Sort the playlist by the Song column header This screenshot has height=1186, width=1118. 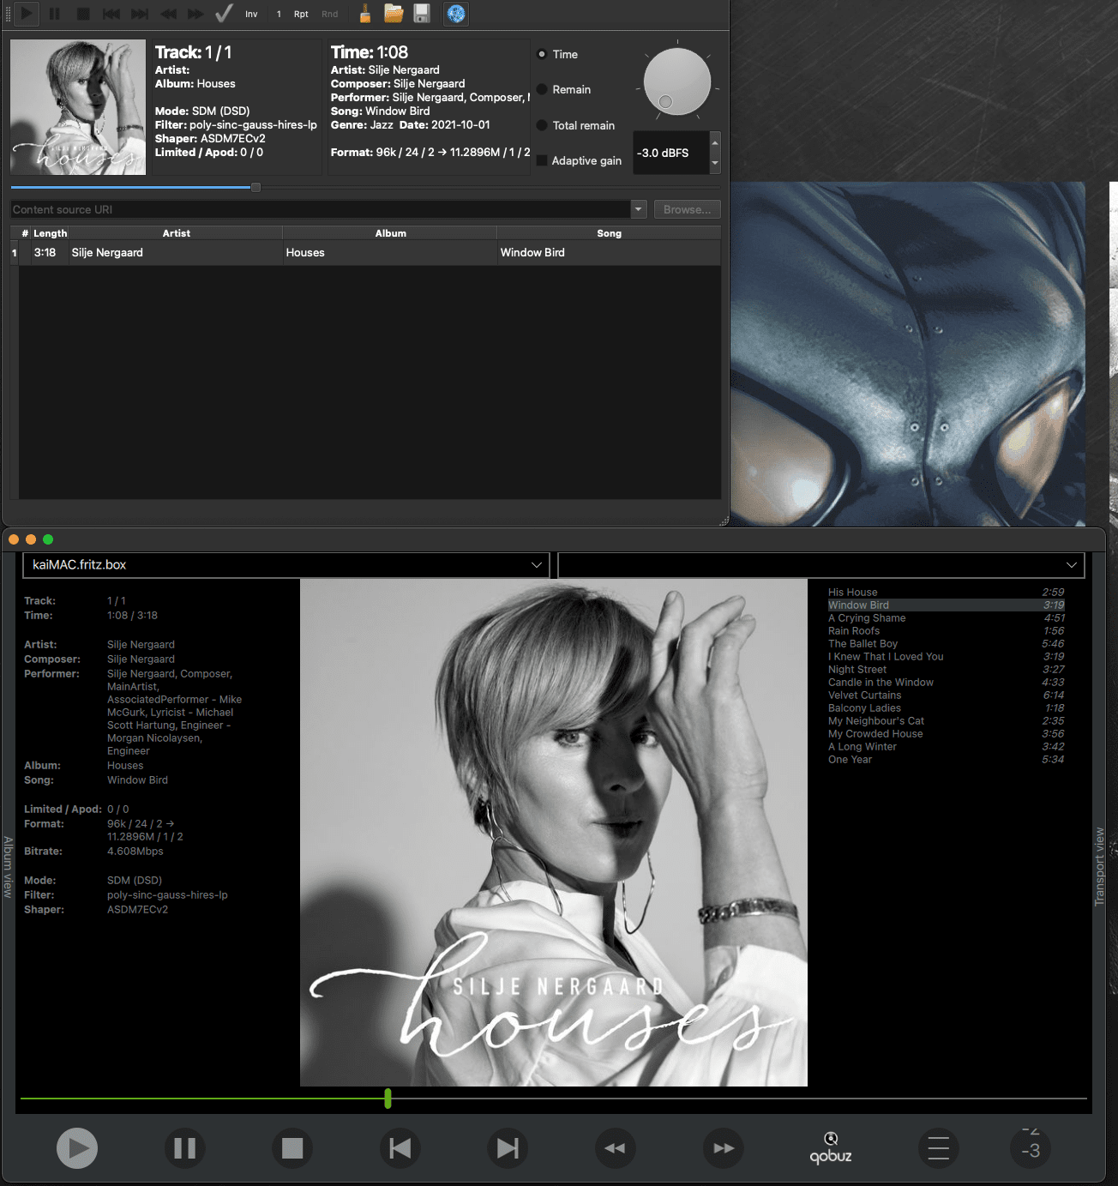(609, 233)
